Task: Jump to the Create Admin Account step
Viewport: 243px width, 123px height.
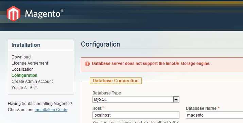Action: click(32, 82)
